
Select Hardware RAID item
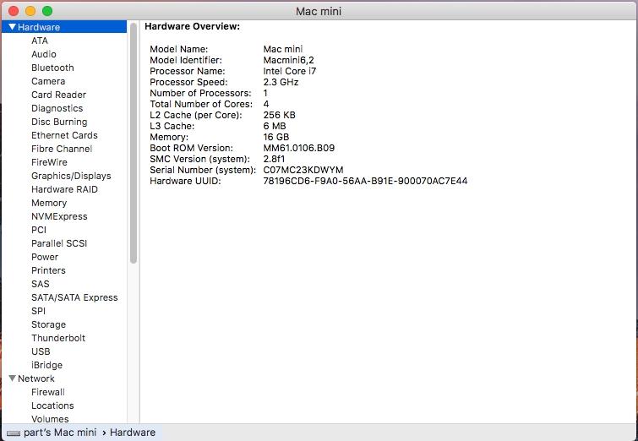(64, 189)
